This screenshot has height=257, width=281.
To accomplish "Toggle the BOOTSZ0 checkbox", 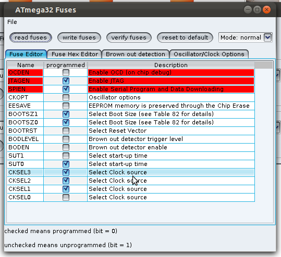I will (66, 122).
